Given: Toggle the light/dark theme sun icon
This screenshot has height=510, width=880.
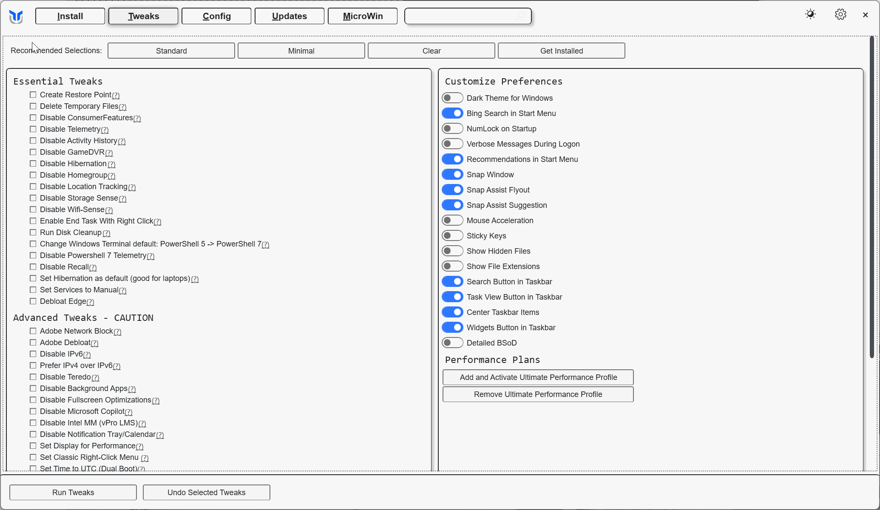Looking at the screenshot, I should [810, 14].
